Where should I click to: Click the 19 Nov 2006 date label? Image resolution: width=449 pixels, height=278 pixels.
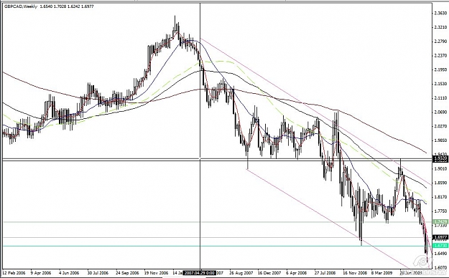pos(156,273)
